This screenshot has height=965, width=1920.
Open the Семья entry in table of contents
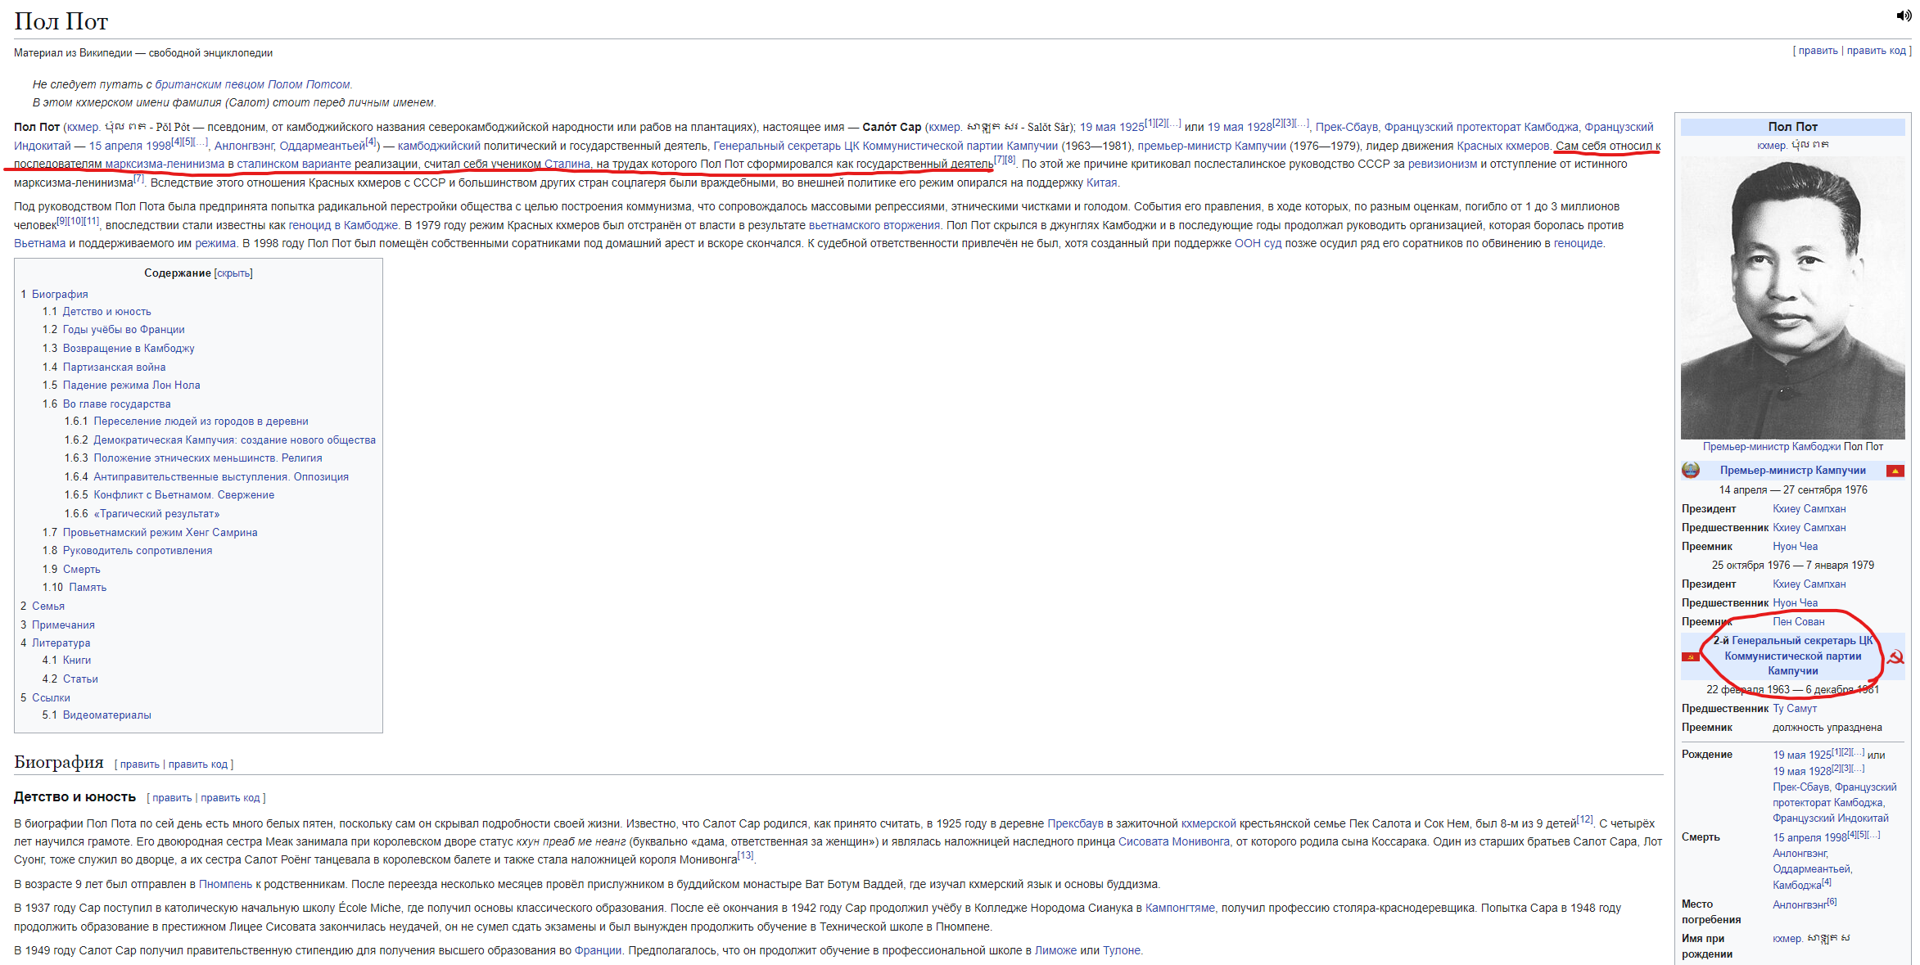click(x=48, y=607)
